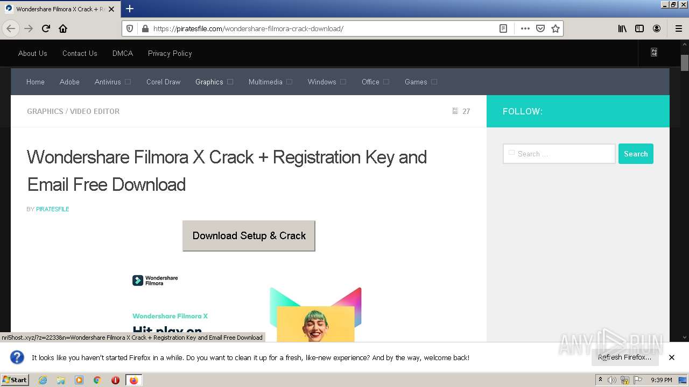Open the Library icon in the toolbar
This screenshot has height=387, width=689.
pos(622,28)
